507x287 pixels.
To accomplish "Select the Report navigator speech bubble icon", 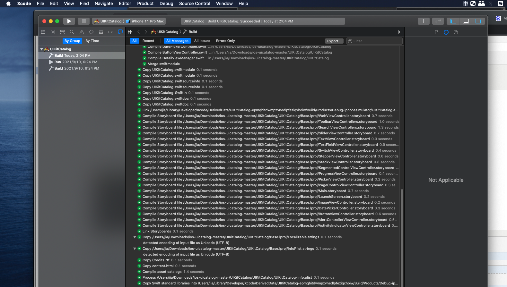I will tap(120, 32).
